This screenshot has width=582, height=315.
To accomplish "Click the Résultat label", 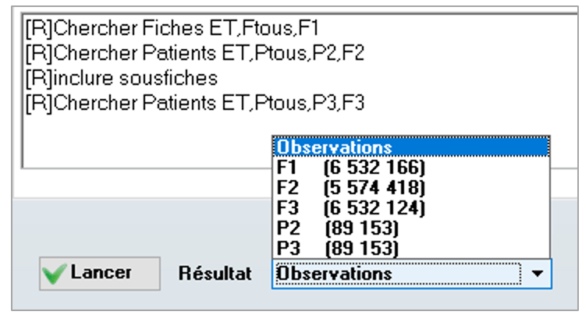I will click(215, 274).
